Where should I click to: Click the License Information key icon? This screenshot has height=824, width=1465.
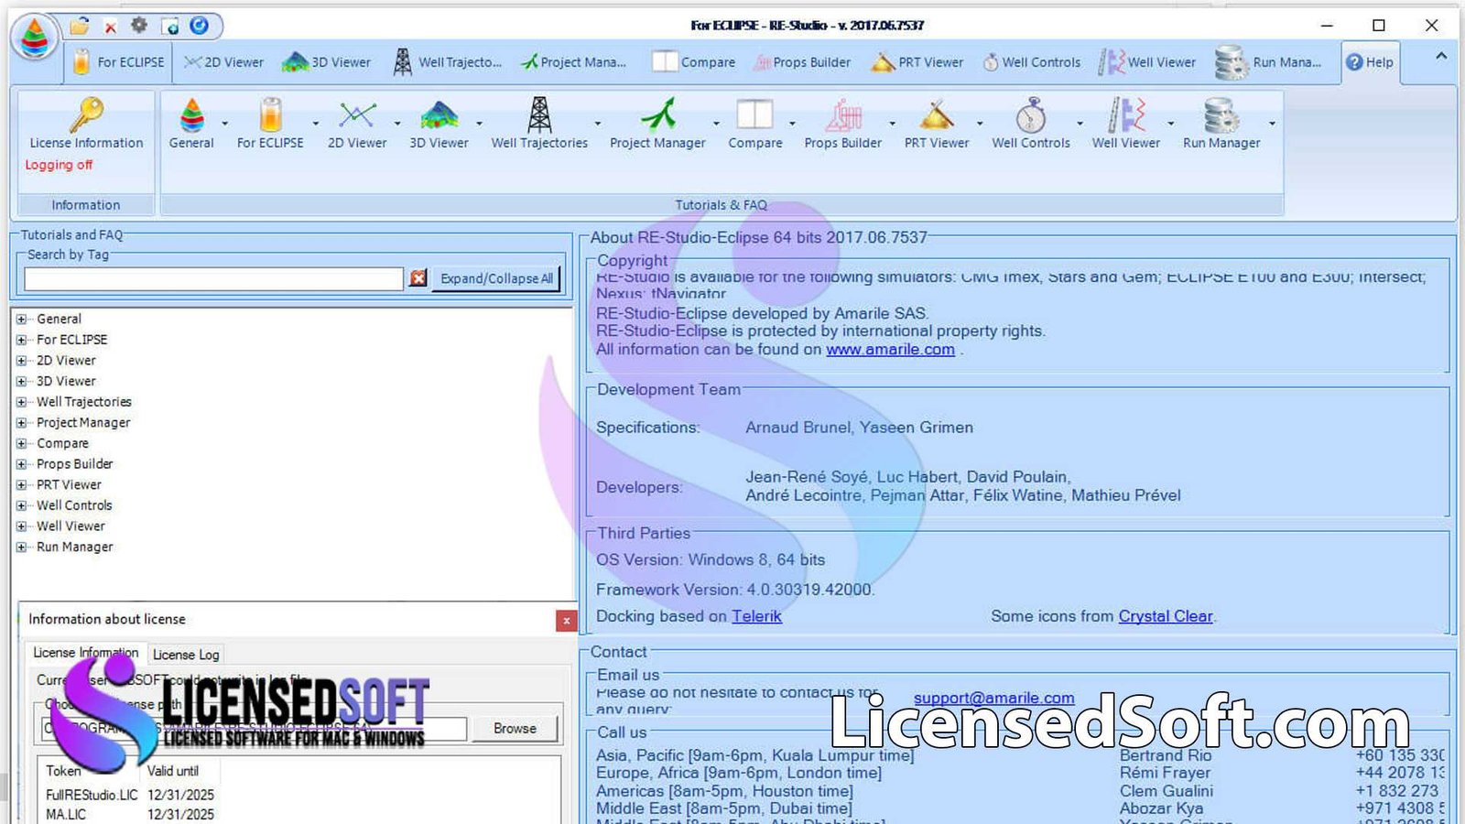pos(87,115)
